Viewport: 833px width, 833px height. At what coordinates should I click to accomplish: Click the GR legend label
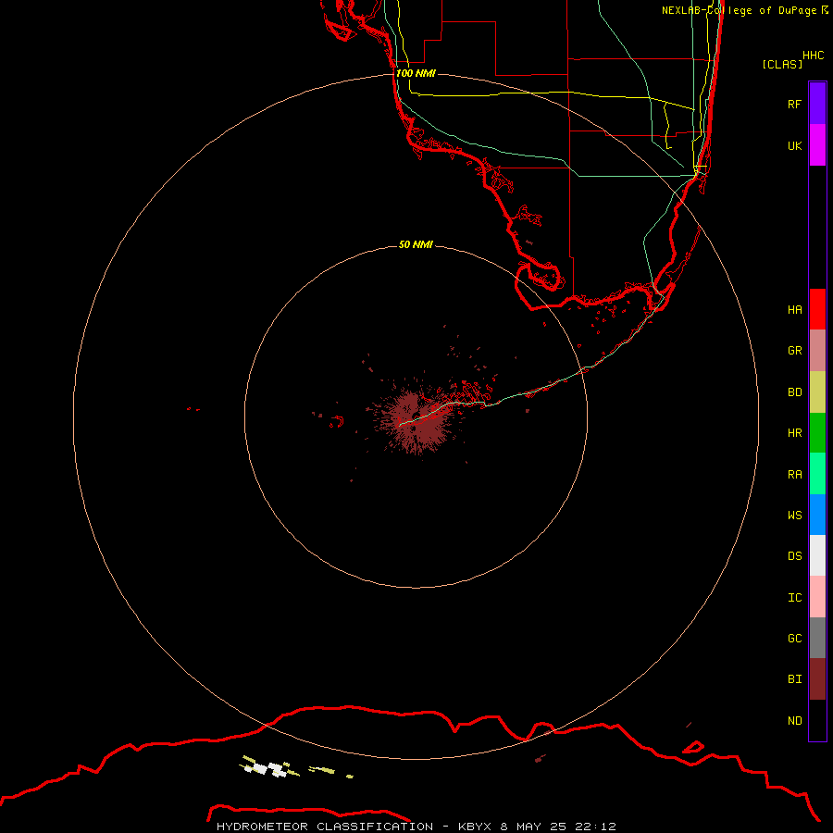(x=795, y=351)
